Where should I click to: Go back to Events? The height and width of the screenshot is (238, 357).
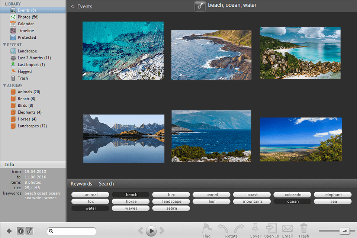point(81,6)
